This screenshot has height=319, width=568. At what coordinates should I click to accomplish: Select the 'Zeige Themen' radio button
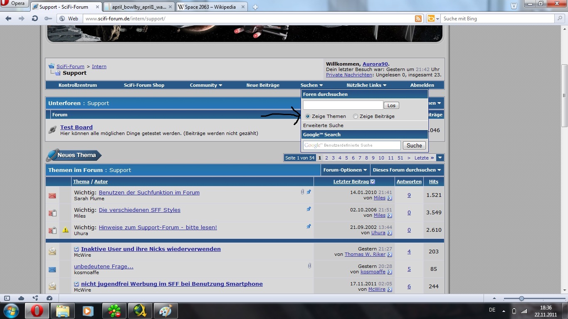(x=308, y=116)
